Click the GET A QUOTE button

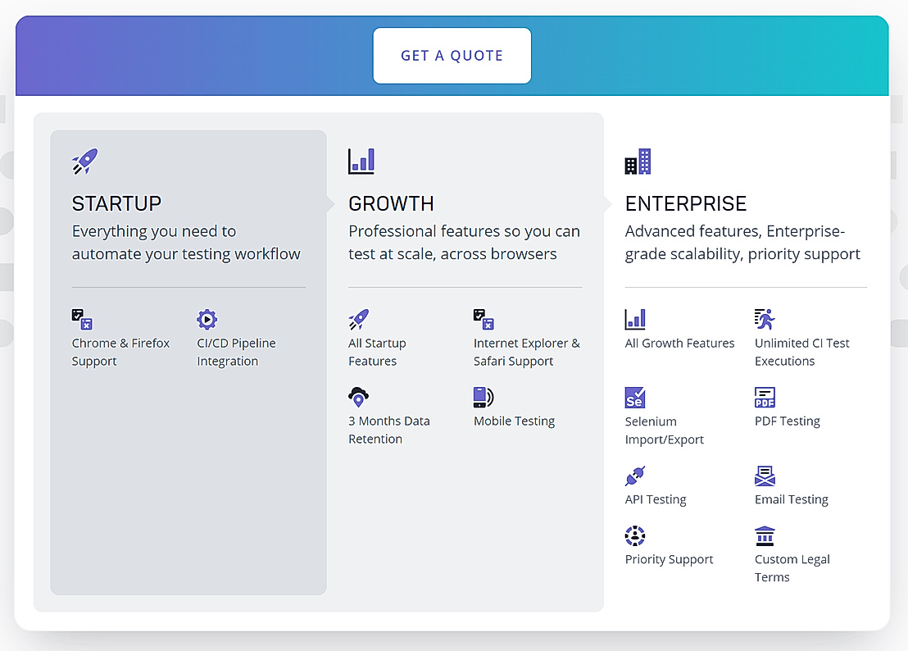click(452, 55)
